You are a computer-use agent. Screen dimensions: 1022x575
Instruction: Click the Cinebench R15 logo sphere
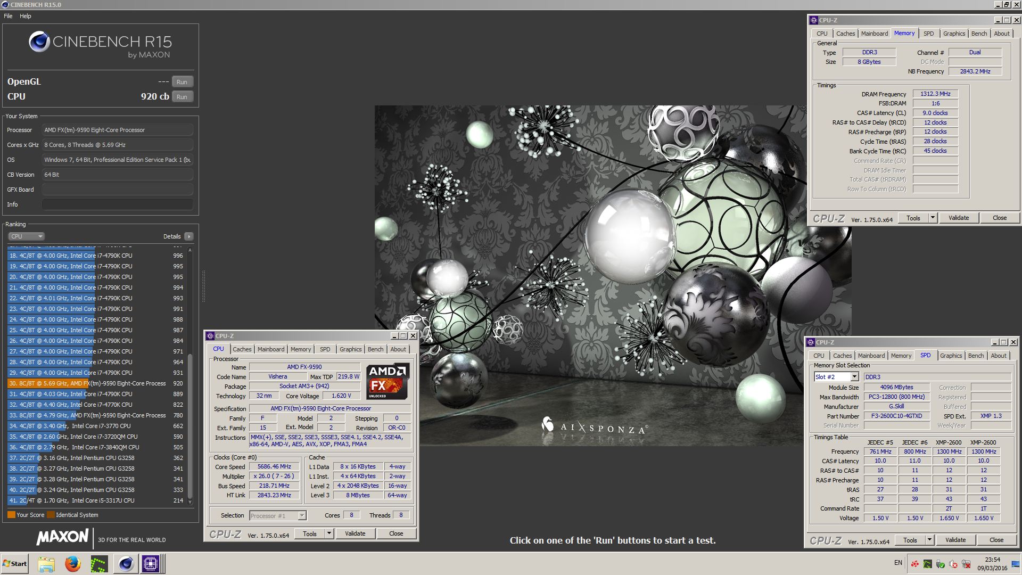(x=39, y=42)
